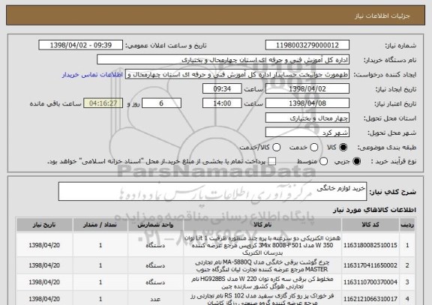The image size is (432, 305).
Task: Click item code 1163180082510015
Action: [x=370, y=245]
